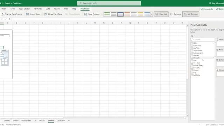Open Style Options grid icon
The height and width of the screenshot is (126, 224).
(x=85, y=14)
